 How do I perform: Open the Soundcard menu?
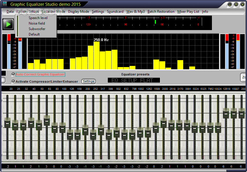click(x=115, y=12)
